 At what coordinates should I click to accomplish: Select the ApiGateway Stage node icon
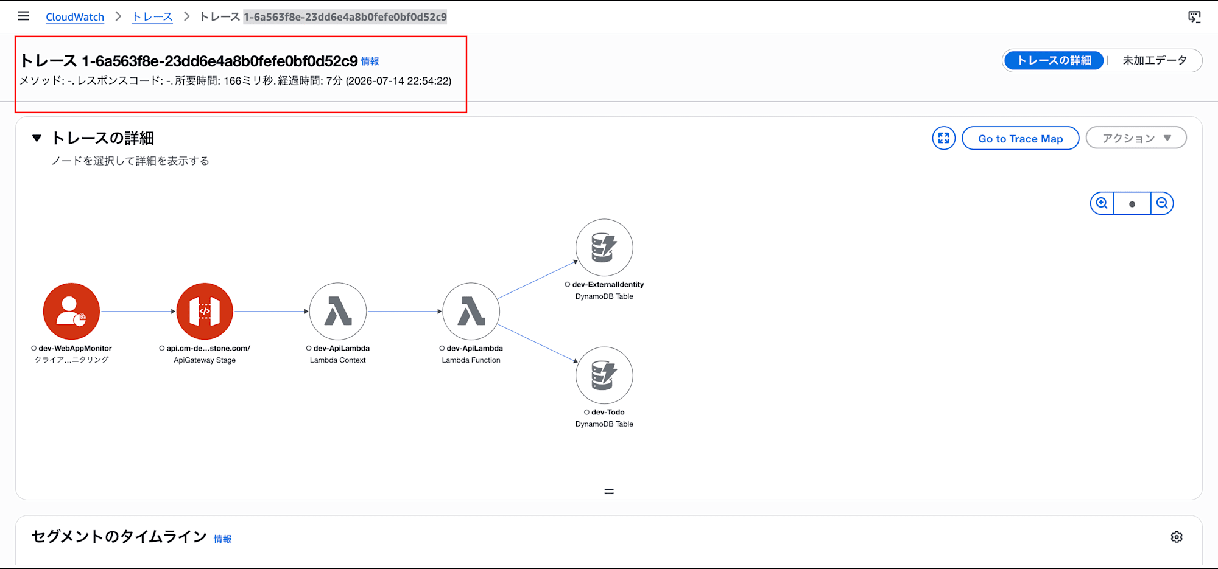(x=205, y=311)
